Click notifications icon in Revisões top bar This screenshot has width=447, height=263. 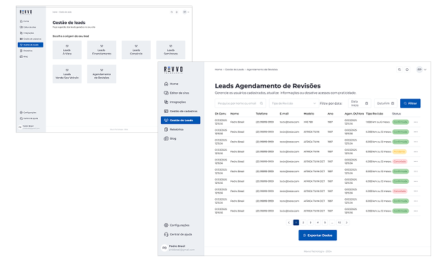click(x=407, y=70)
